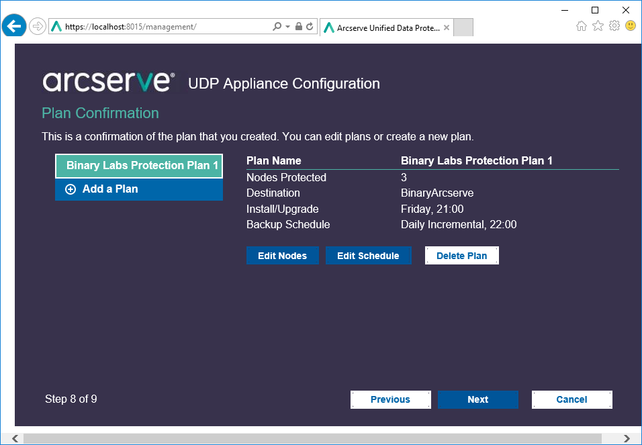This screenshot has height=445, width=642.
Task: Open the browser Home page
Action: point(581,27)
